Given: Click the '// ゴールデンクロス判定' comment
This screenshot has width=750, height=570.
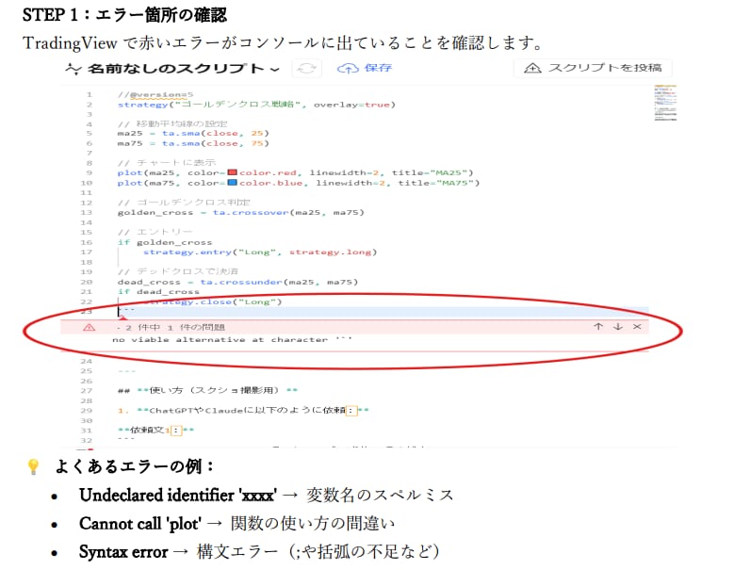Looking at the screenshot, I should pyautogui.click(x=184, y=203).
